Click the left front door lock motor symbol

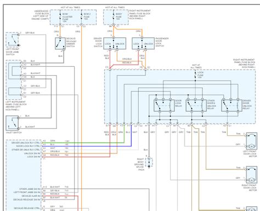[x=252, y=141]
